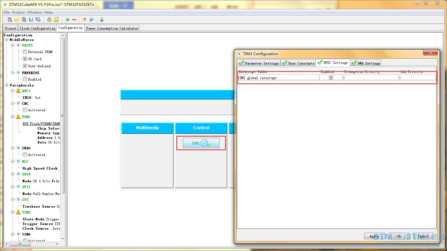The image size is (447, 251).
Task: Click the tree panel vertical scrollbar thumb
Action: (63, 116)
